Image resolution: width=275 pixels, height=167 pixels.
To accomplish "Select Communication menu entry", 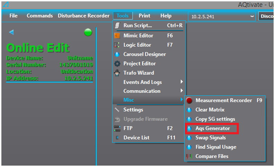I will coord(149,91).
